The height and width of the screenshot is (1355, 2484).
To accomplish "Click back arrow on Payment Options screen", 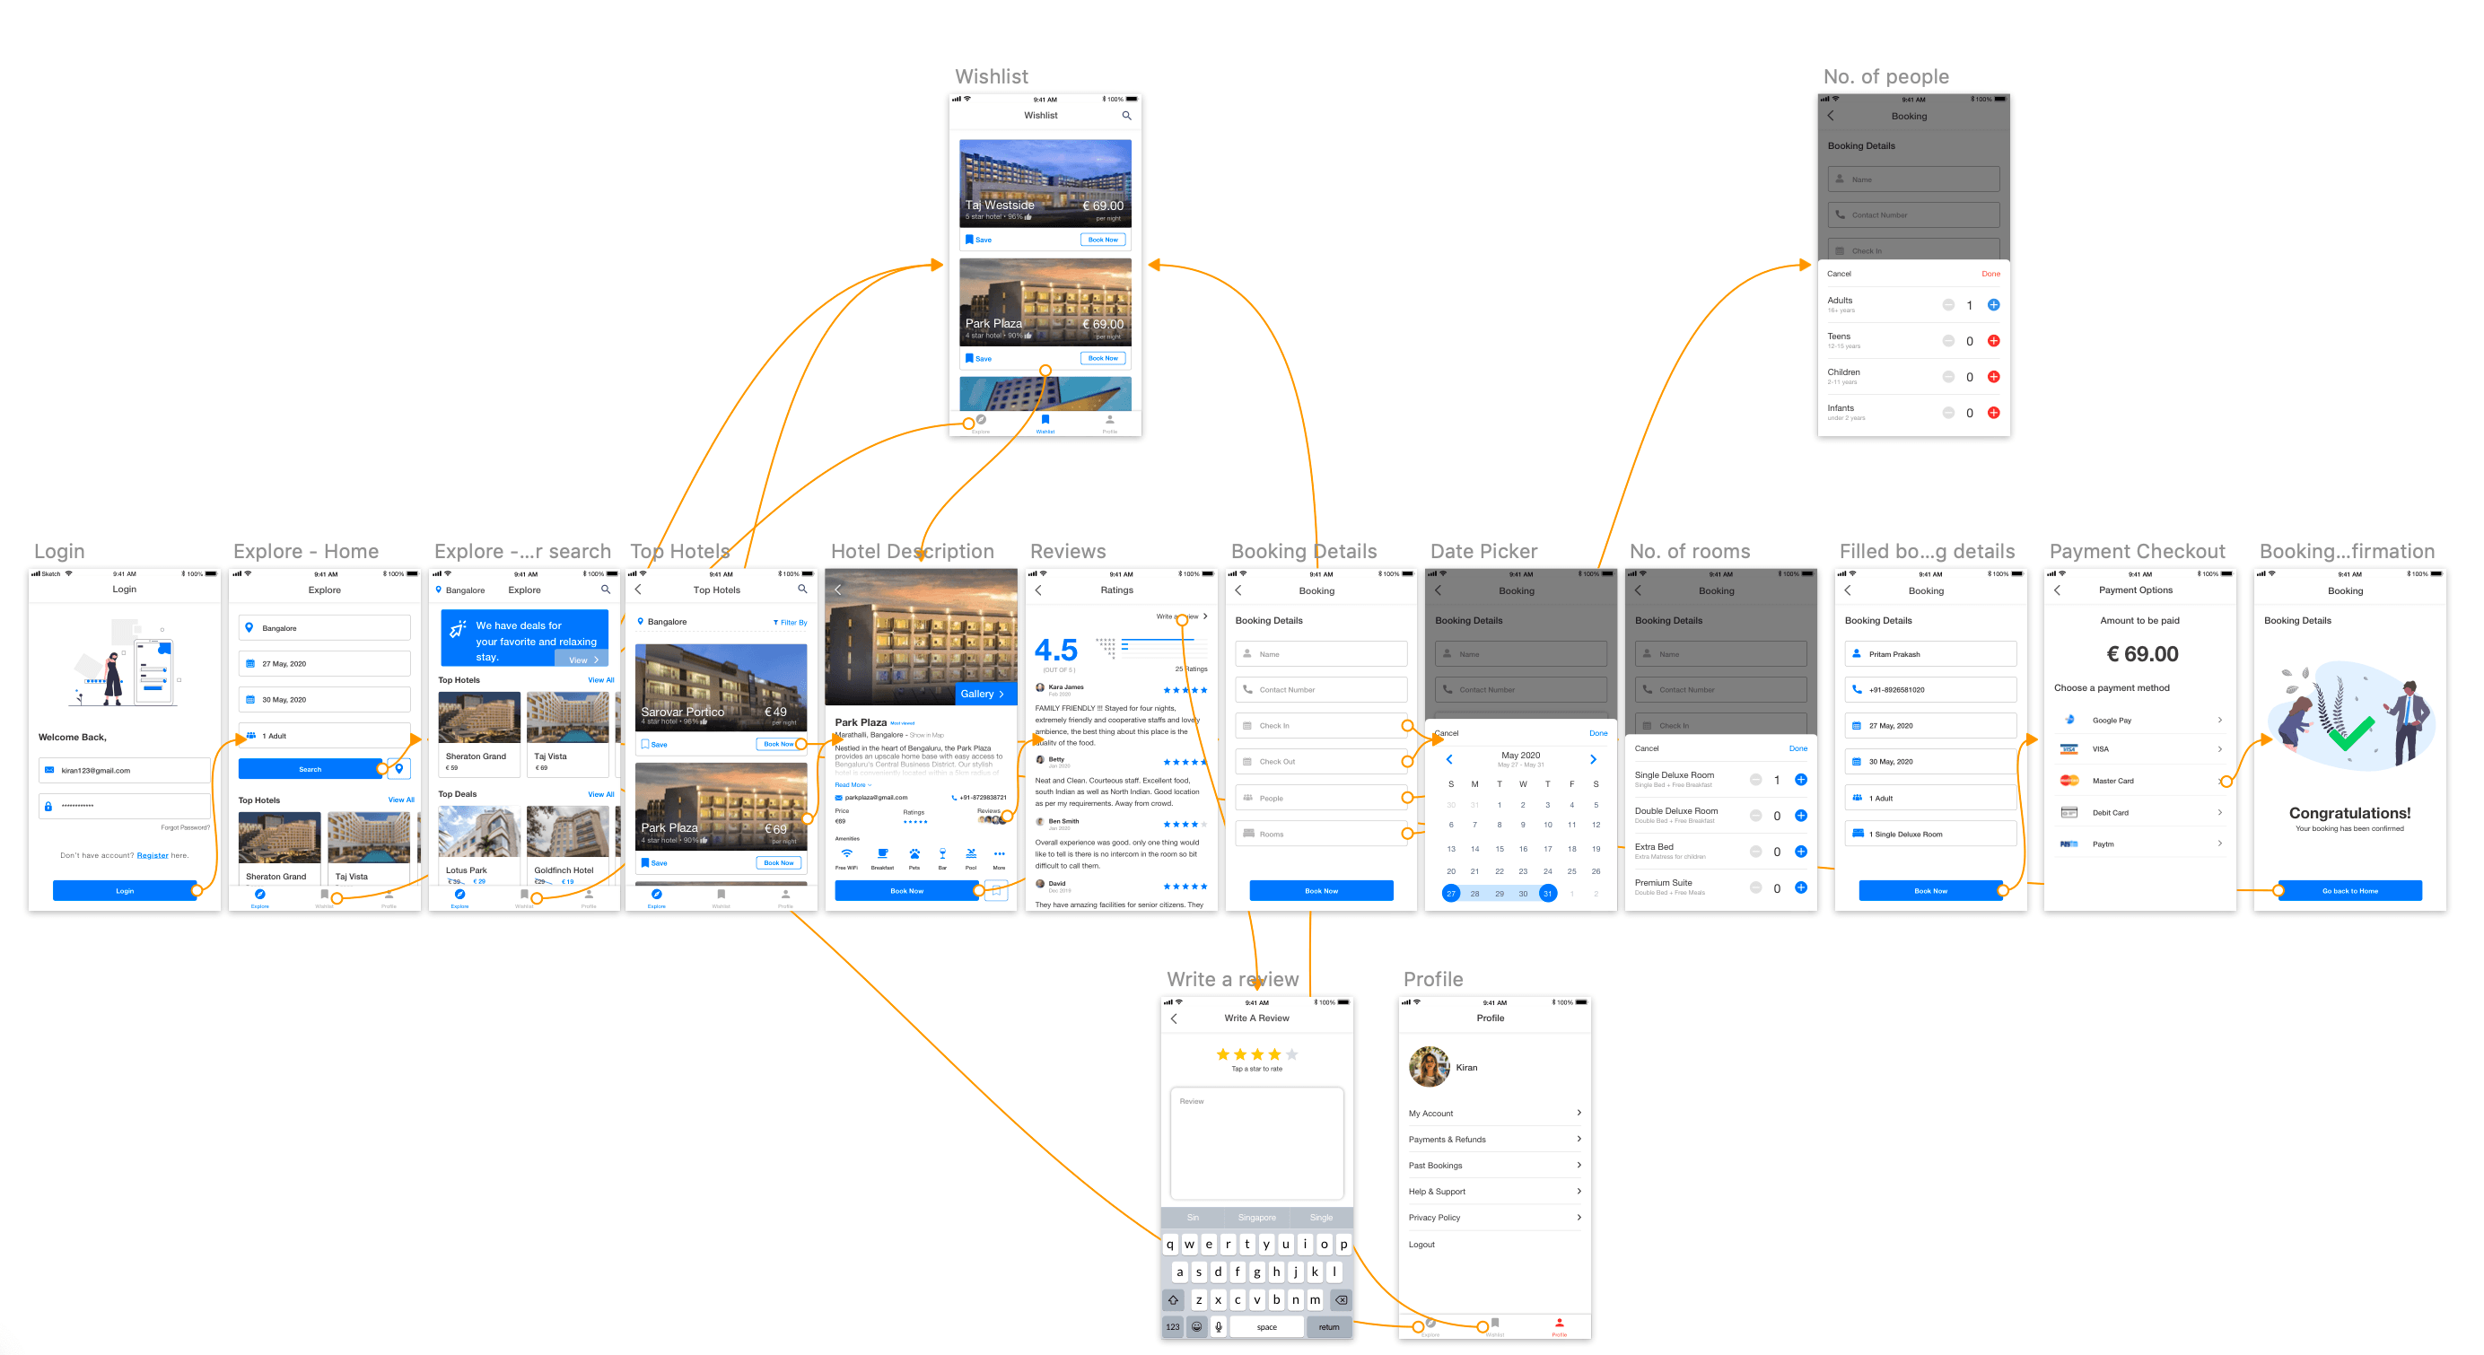I will 2057,590.
